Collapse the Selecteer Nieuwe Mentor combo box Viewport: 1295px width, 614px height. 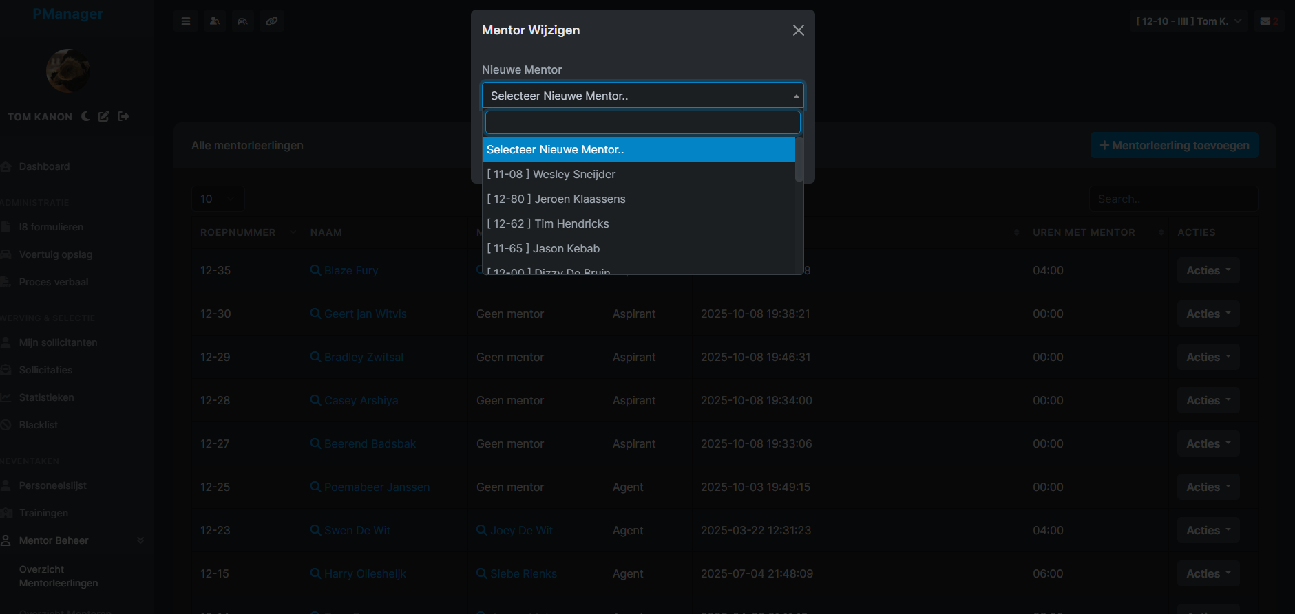coord(642,96)
